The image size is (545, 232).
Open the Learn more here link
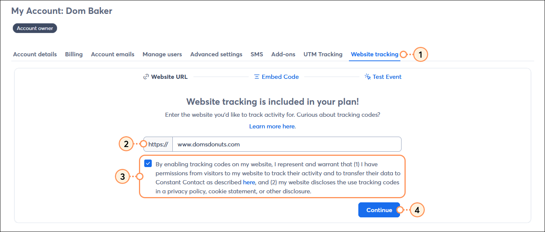272,126
